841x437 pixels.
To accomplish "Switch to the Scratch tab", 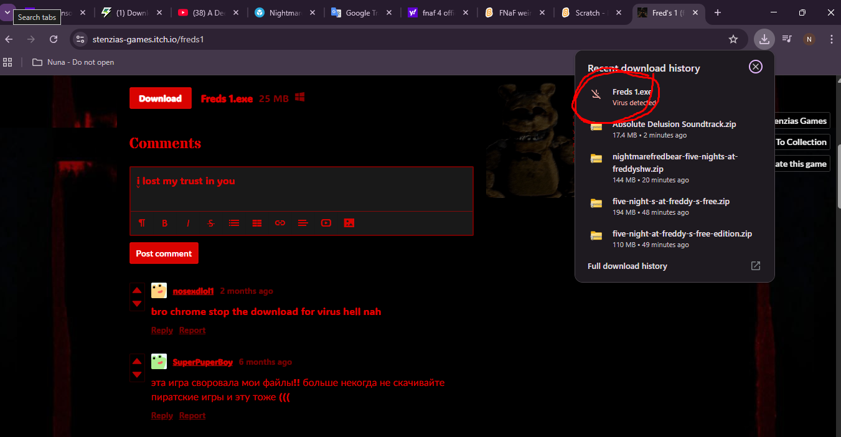I will point(591,12).
